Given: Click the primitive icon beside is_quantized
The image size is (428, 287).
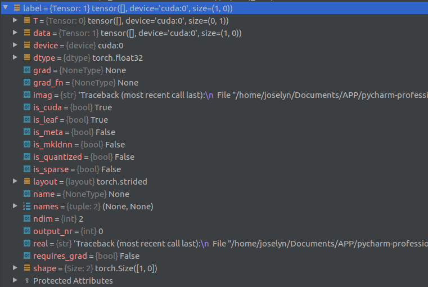Looking at the screenshot, I should (x=27, y=156).
